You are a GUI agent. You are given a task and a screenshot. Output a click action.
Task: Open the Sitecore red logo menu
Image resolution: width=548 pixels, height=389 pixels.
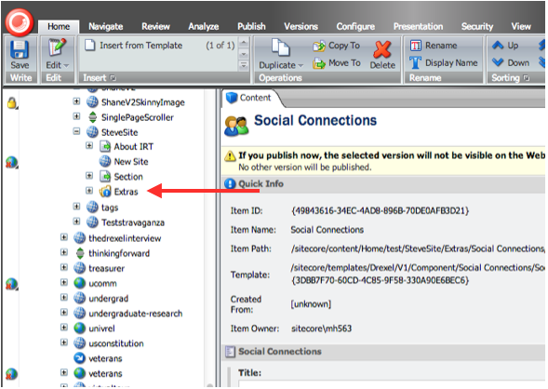[x=20, y=22]
